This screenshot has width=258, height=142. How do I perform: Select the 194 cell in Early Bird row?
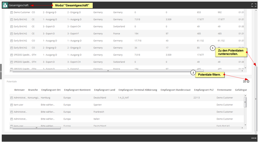coord(136,33)
